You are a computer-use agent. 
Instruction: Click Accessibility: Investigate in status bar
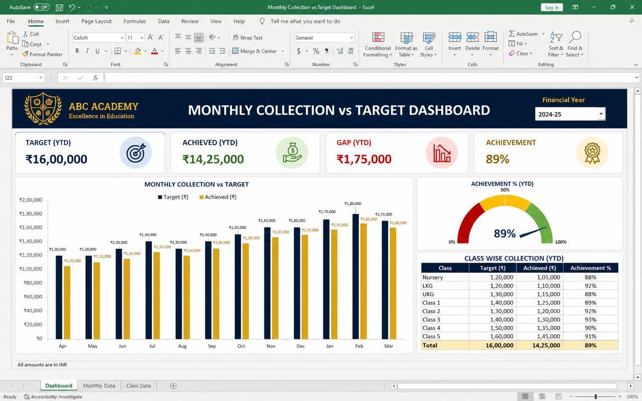(x=53, y=396)
